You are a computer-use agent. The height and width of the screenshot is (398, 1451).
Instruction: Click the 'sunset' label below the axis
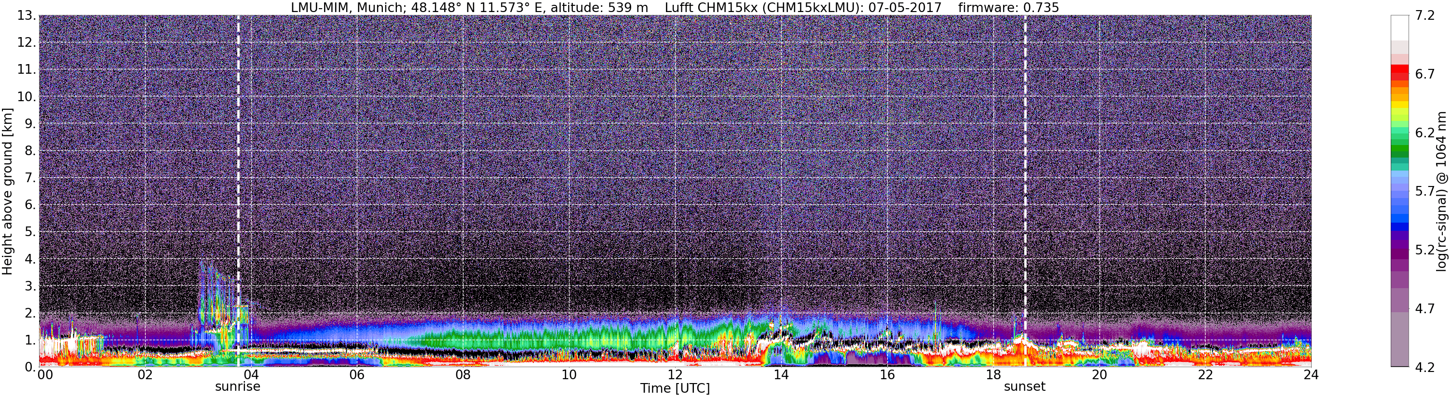(1025, 387)
